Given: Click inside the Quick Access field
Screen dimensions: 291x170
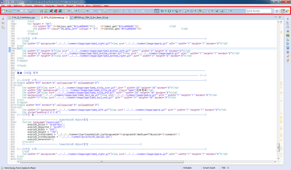Looking at the screenshot, I should coord(259,11).
